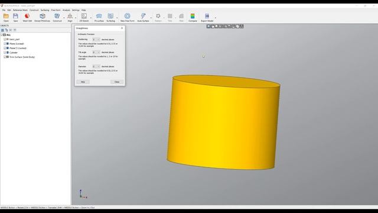Viewport: 378px width, 213px height.
Task: Select Trim Surface (Solid Body) tree item
Action: point(22,57)
